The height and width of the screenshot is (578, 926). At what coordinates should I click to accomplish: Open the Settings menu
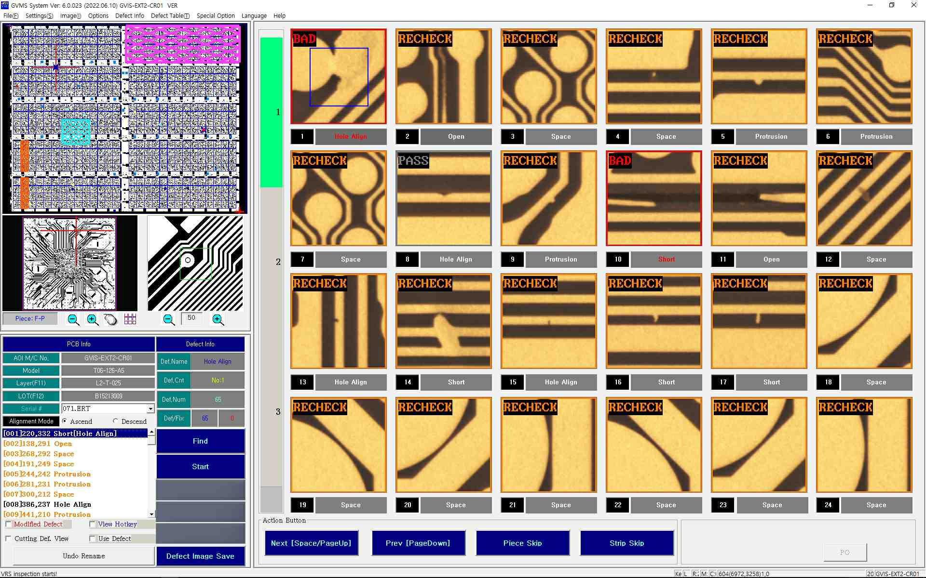[x=39, y=15]
